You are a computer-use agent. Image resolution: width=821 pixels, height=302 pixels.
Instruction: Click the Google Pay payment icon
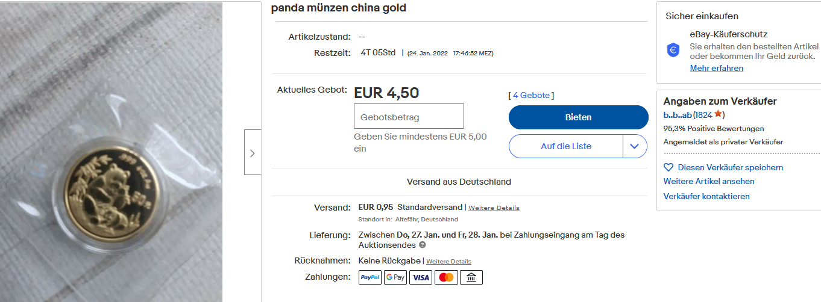tap(395, 277)
